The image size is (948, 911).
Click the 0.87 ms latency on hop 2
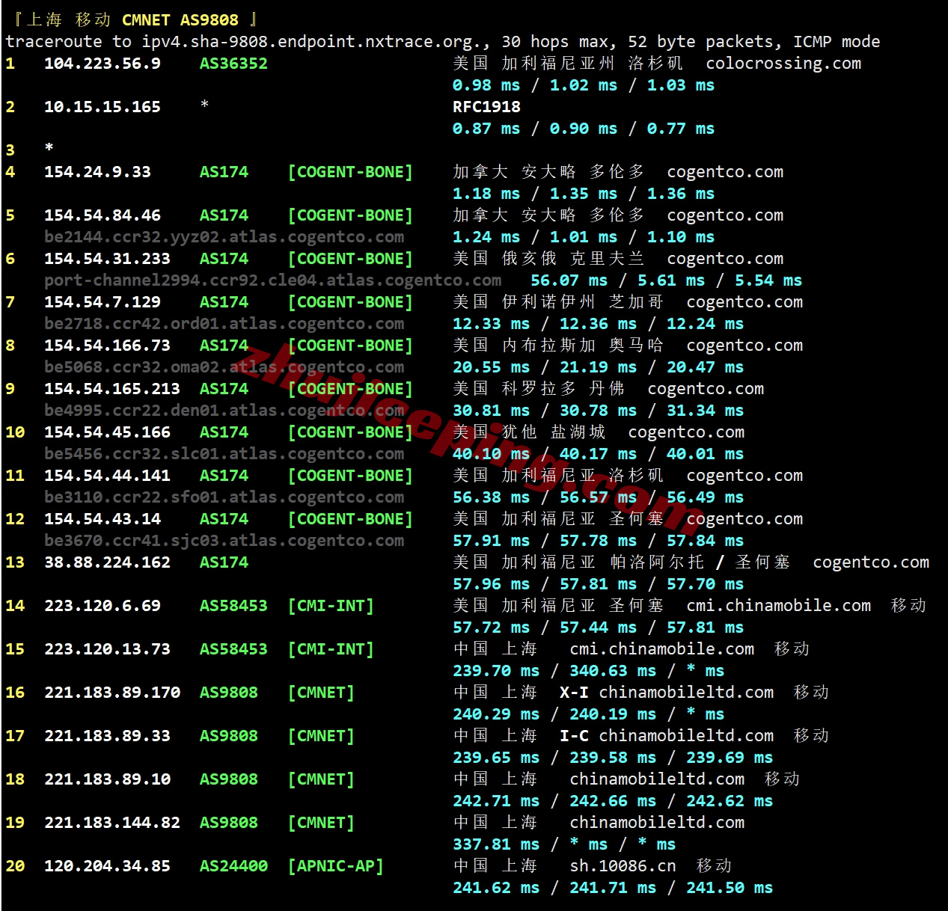(x=486, y=129)
